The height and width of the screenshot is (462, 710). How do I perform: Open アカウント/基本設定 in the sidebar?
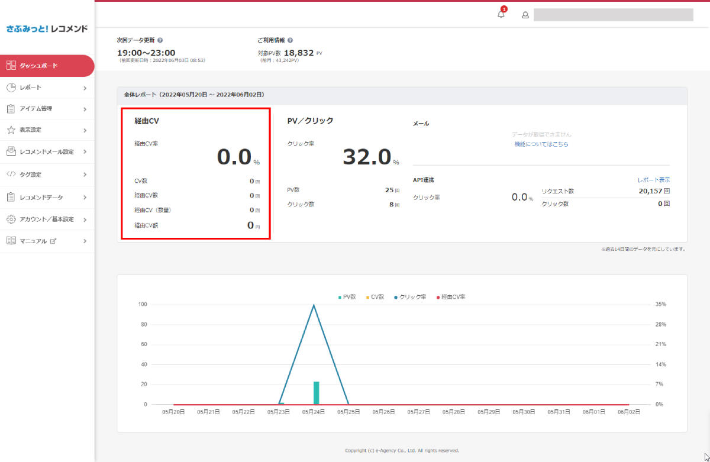47,219
